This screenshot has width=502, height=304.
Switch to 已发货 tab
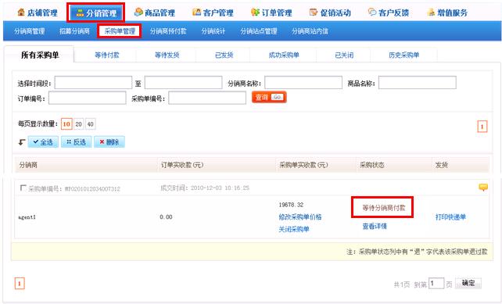pos(224,55)
